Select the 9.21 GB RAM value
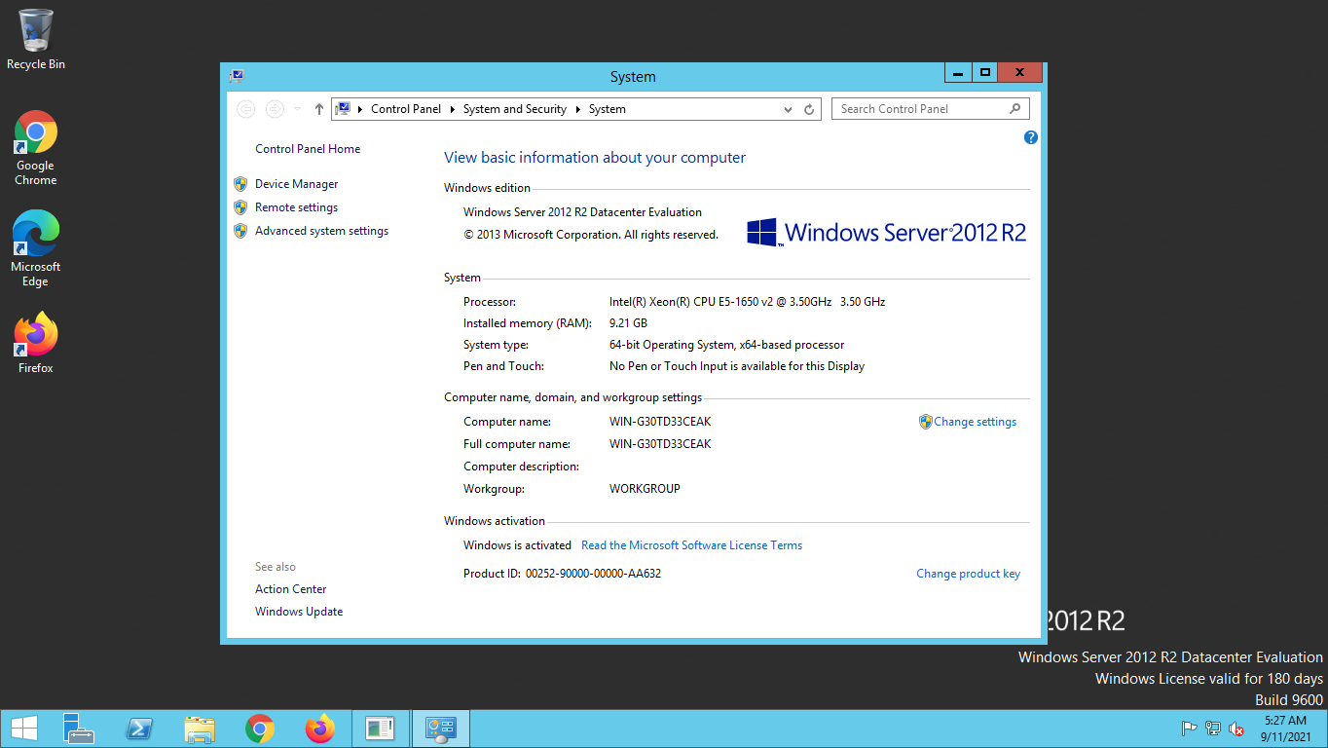The image size is (1328, 748). click(x=628, y=323)
